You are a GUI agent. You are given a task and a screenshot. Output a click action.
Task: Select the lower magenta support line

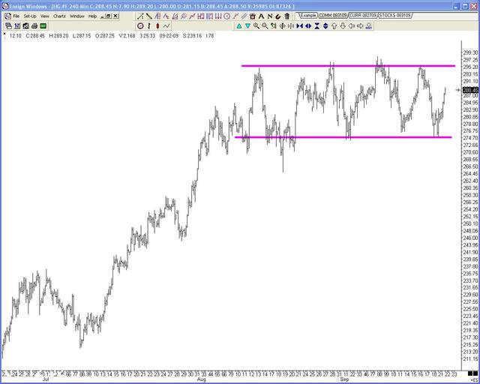tap(343, 137)
